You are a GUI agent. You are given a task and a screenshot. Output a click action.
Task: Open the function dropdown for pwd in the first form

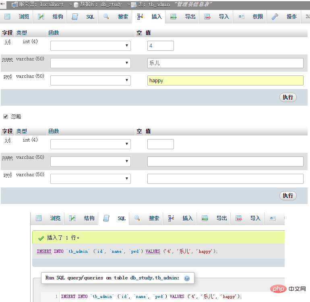tap(91, 80)
